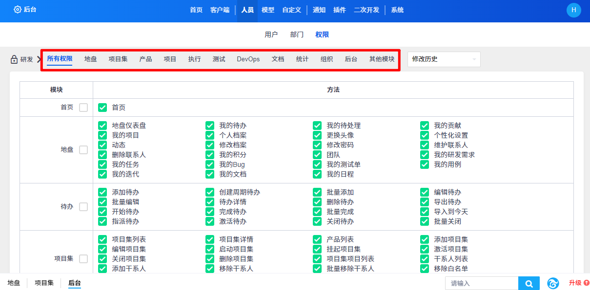Select the 其他模块 tab
Screen dimensions: 590x290
point(382,59)
